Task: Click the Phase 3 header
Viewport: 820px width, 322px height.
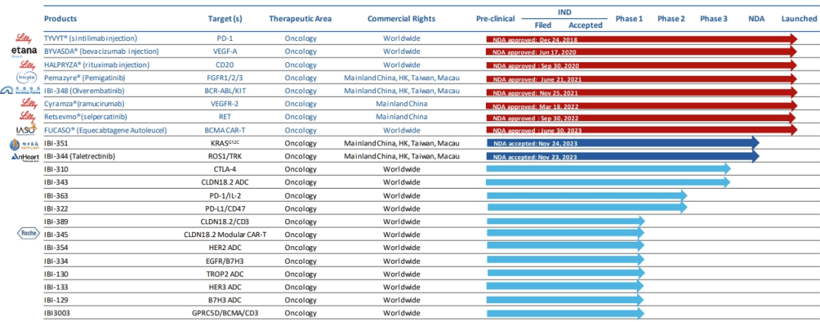Action: (x=714, y=19)
